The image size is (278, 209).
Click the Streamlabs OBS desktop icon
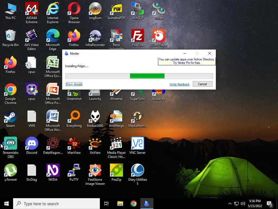(x=11, y=148)
